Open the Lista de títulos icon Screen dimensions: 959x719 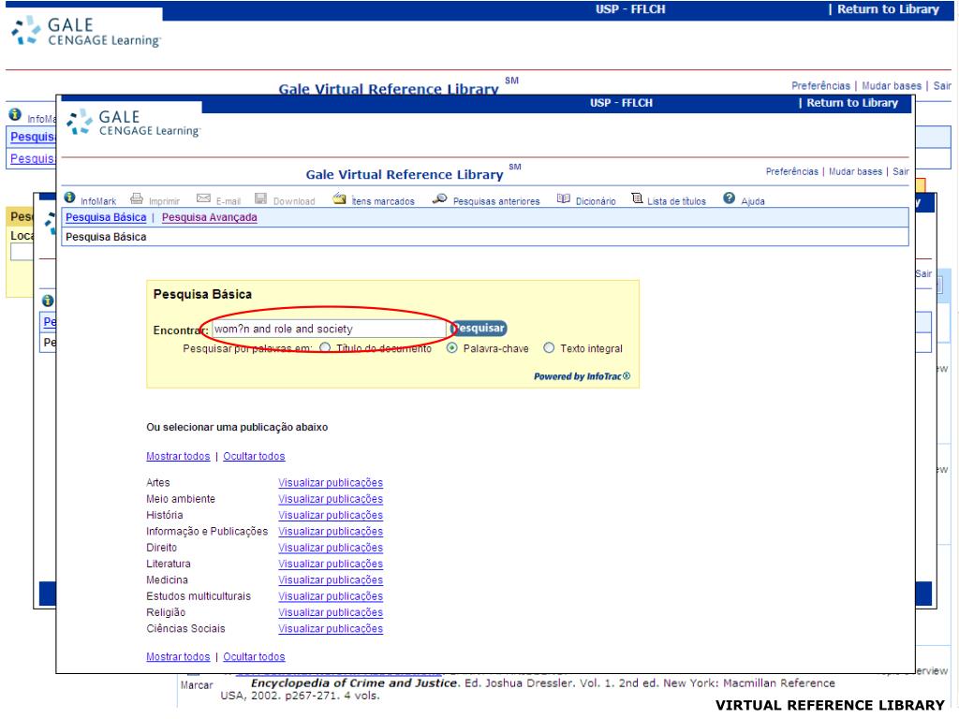pyautogui.click(x=637, y=198)
